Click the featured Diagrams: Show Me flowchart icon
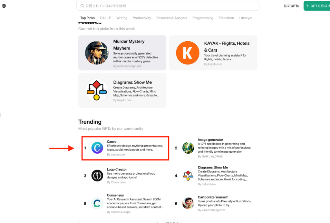This screenshot has width=330, height=223. point(97,90)
